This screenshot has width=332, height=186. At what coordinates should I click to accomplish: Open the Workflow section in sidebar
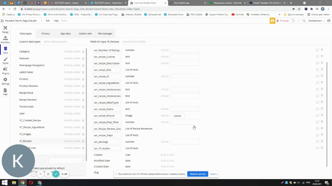(5, 40)
